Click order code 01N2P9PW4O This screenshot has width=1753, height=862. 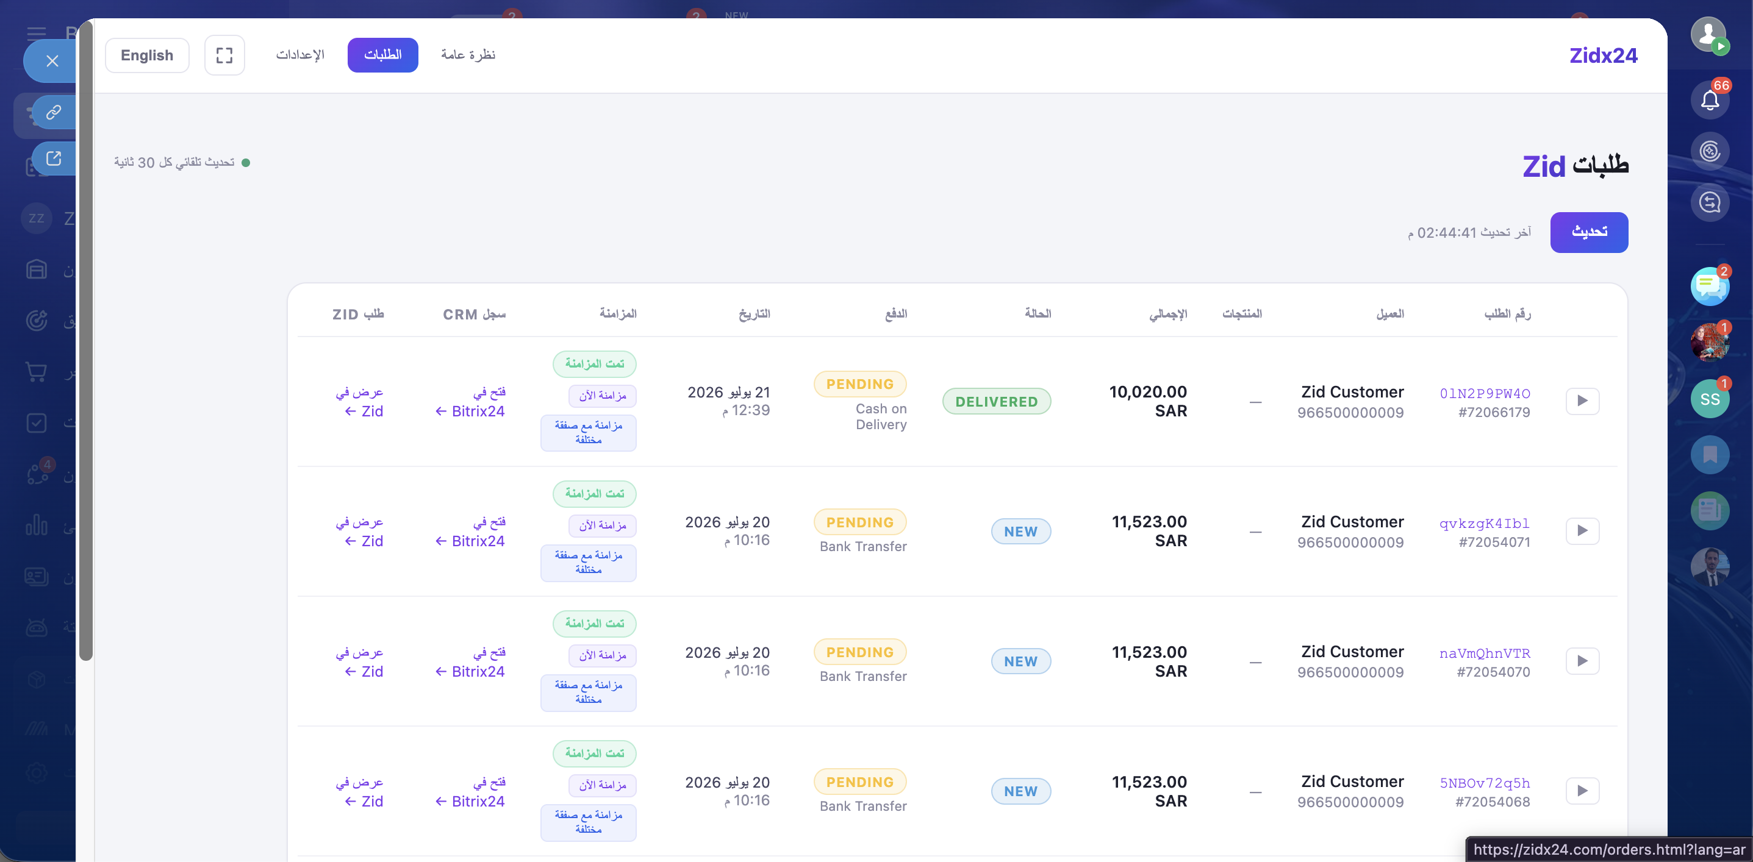(1485, 393)
